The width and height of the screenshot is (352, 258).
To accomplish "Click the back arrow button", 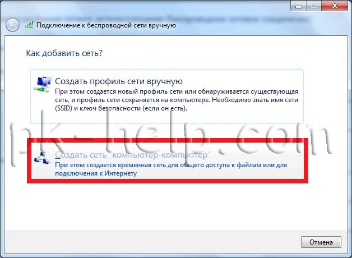I will [x=12, y=25].
